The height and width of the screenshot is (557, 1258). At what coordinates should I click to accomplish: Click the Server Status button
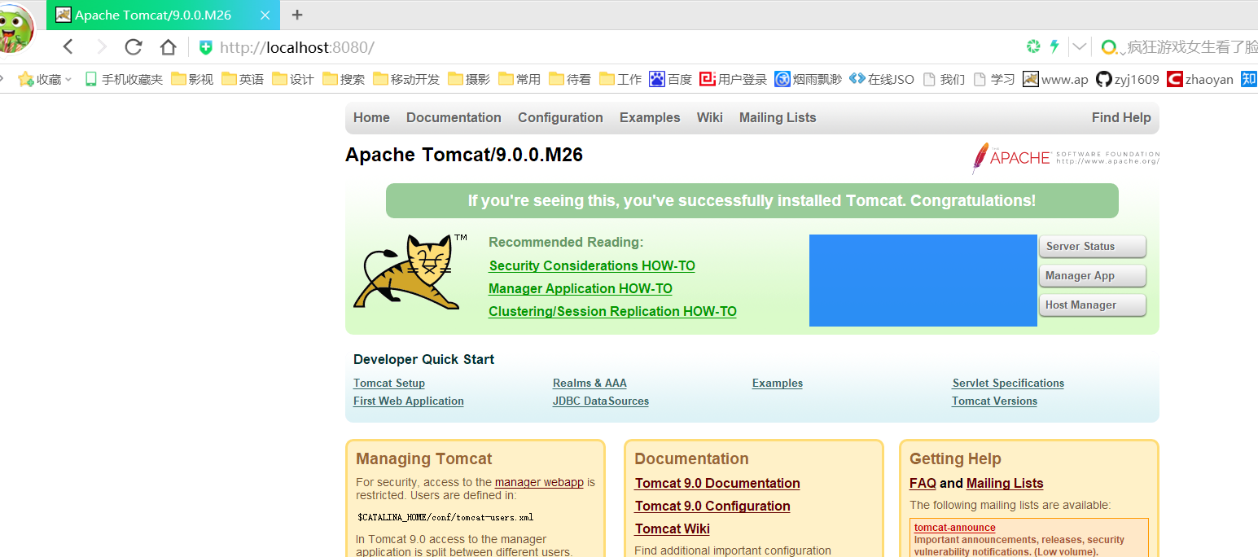pyautogui.click(x=1092, y=247)
